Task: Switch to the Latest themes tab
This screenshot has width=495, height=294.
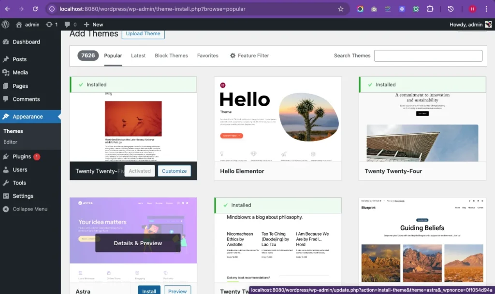Action: pyautogui.click(x=138, y=56)
